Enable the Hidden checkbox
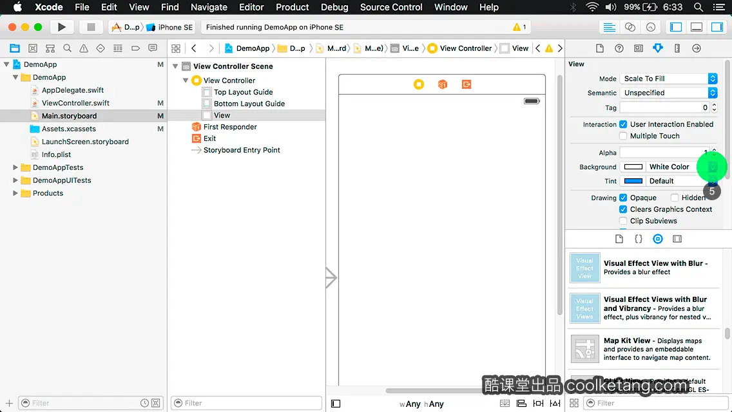732x412 pixels. point(675,198)
